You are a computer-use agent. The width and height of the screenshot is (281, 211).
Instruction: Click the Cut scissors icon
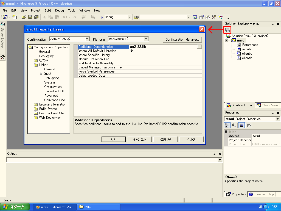tap(44, 17)
